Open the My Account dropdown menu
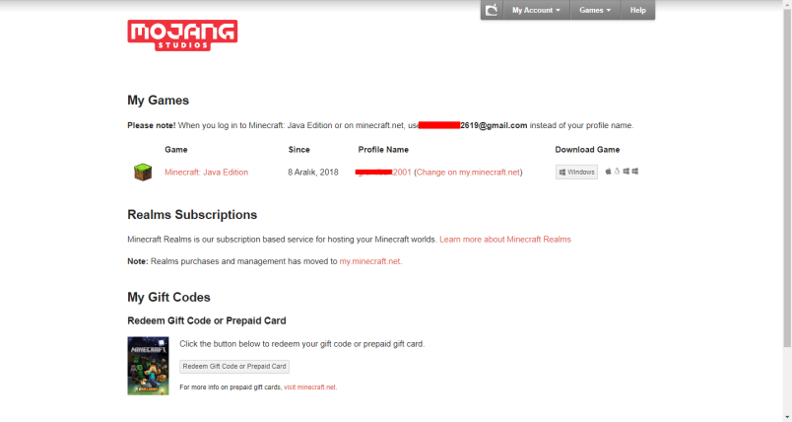 coord(537,10)
